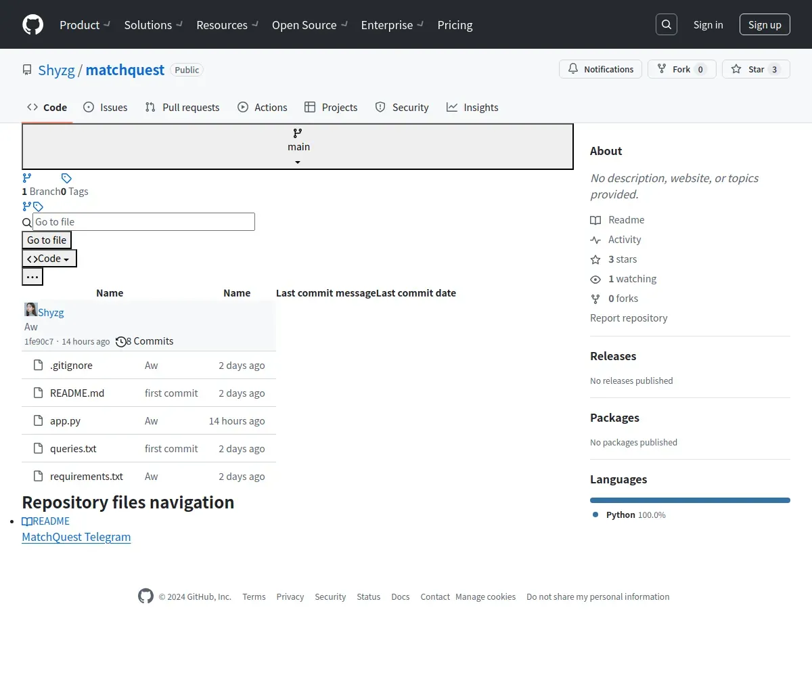Viewport: 812px width, 677px height.
Task: Open the footer Docs link
Action: (x=401, y=596)
